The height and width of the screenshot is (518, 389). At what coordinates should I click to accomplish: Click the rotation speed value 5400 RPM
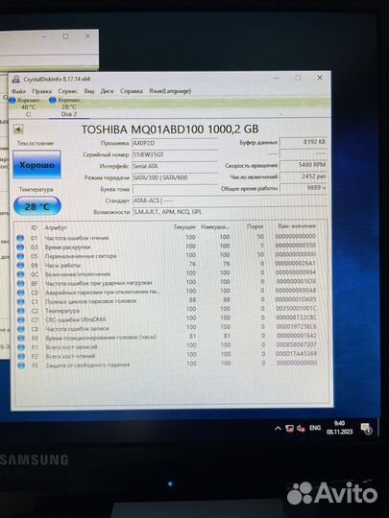pos(304,165)
